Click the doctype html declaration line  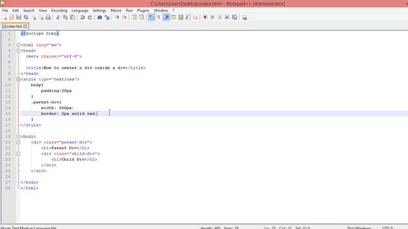pyautogui.click(x=40, y=34)
